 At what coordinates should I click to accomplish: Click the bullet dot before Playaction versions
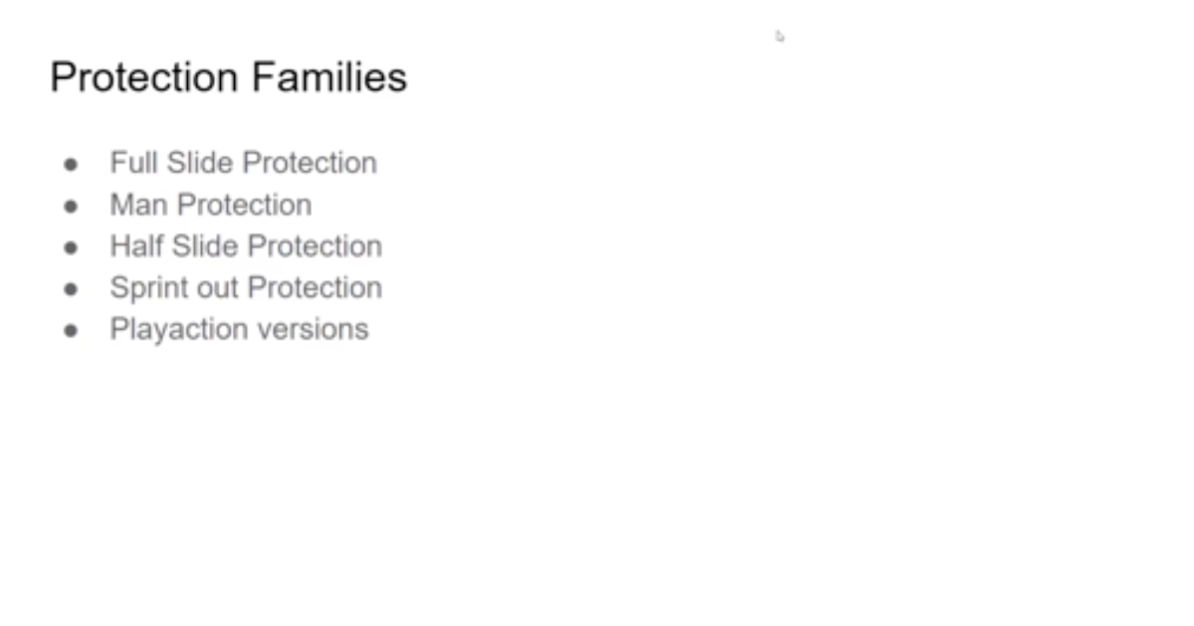tap(71, 331)
